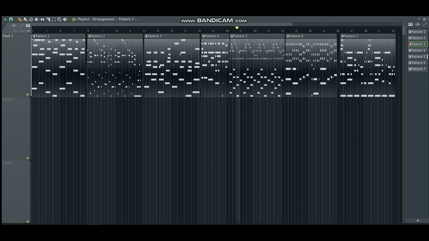Image resolution: width=429 pixels, height=241 pixels.
Task: Select the Pattern 6 clip title in the playlist
Action: click(296, 36)
